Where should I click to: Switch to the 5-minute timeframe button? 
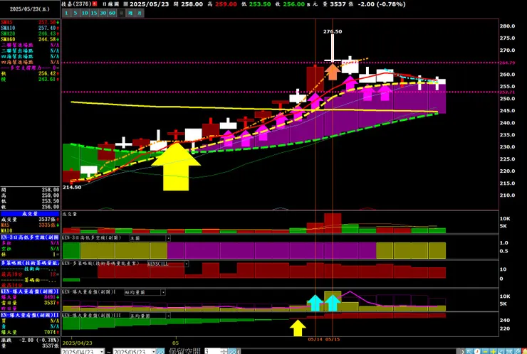75,13
